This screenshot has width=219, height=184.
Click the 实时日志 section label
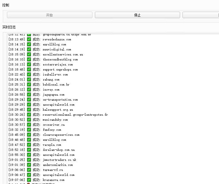(9, 27)
